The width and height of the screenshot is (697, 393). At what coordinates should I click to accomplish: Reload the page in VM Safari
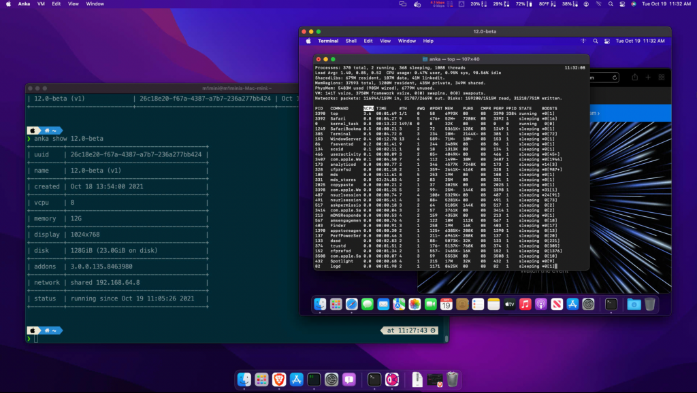[x=615, y=78]
